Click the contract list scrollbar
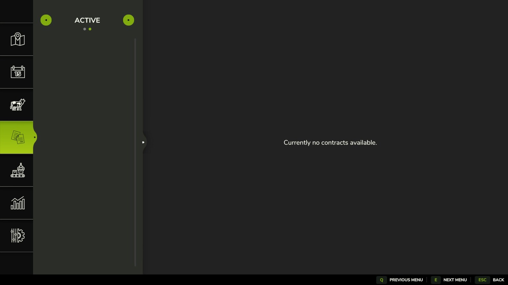508x285 pixels. point(135,152)
